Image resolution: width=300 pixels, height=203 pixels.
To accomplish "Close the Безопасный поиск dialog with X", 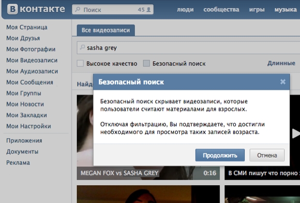I will coord(283,82).
